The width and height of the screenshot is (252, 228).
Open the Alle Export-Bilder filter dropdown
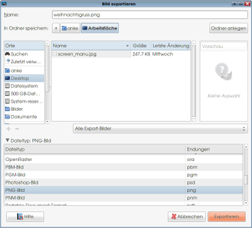point(161,128)
